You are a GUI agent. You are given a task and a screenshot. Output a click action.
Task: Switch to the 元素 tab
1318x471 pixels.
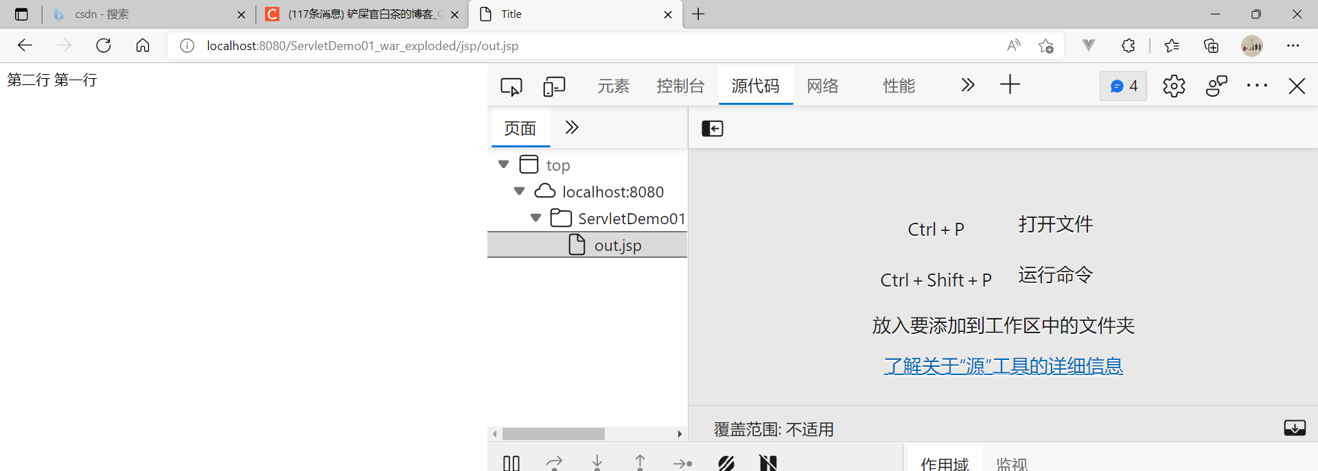click(613, 86)
